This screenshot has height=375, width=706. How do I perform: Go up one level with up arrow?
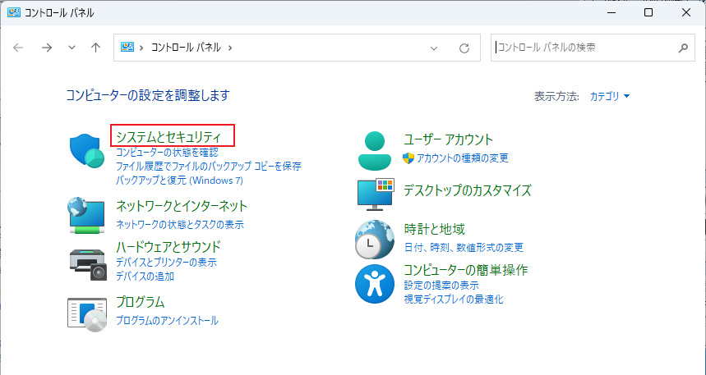(x=95, y=48)
